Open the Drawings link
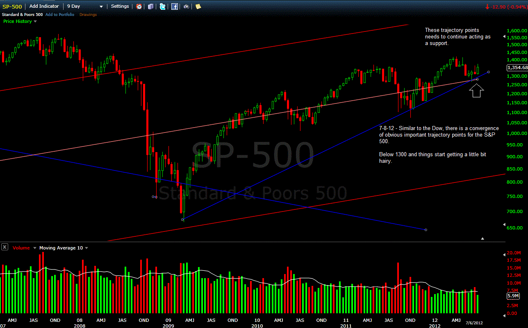Viewport: 528px width, 328px height. click(88, 15)
